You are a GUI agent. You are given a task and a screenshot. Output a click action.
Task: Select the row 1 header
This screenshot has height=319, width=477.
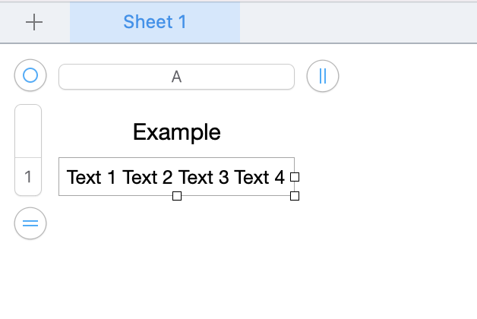(28, 177)
